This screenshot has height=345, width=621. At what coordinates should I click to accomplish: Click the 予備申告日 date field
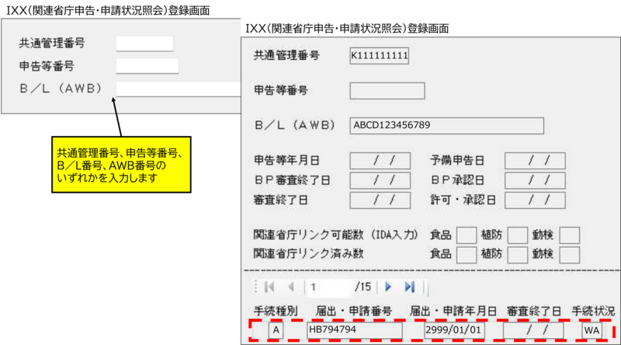pos(533,161)
